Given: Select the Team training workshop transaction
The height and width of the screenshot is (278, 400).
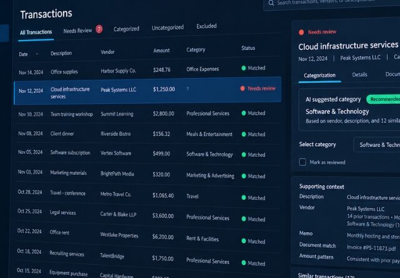Looking at the screenshot, I should tap(71, 114).
